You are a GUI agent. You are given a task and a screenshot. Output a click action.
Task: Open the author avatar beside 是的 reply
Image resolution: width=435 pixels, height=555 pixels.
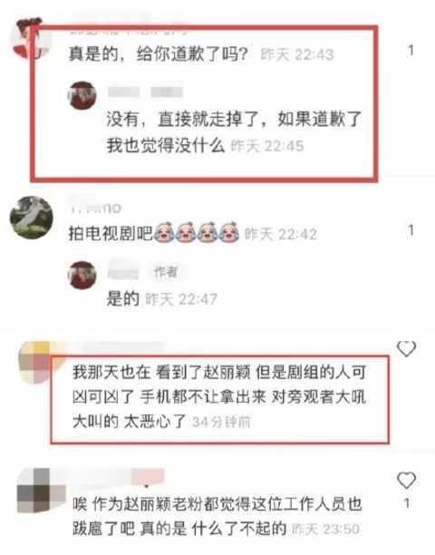coord(82,275)
